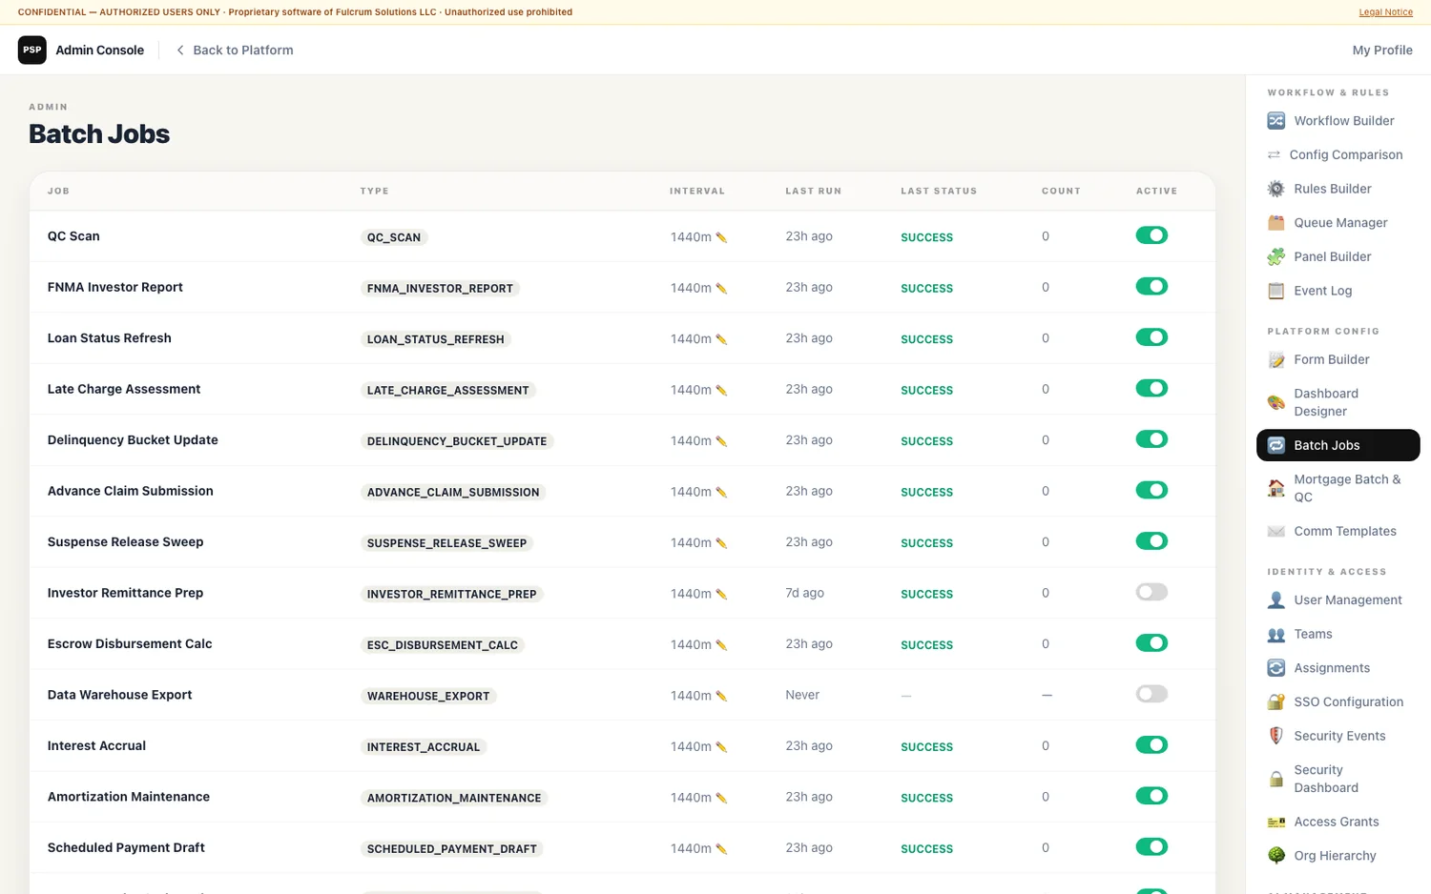Click the Rules Builder gear icon

(x=1275, y=189)
